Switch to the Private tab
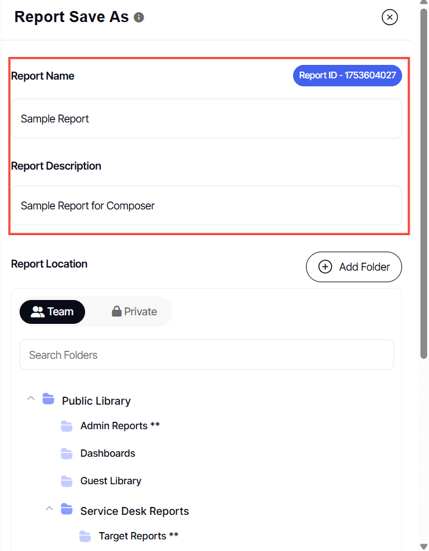Viewport: 429px width, 551px height. click(134, 312)
